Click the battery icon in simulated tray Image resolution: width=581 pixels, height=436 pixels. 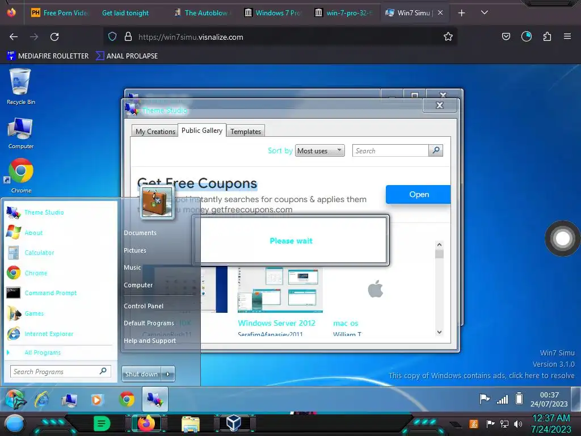519,399
